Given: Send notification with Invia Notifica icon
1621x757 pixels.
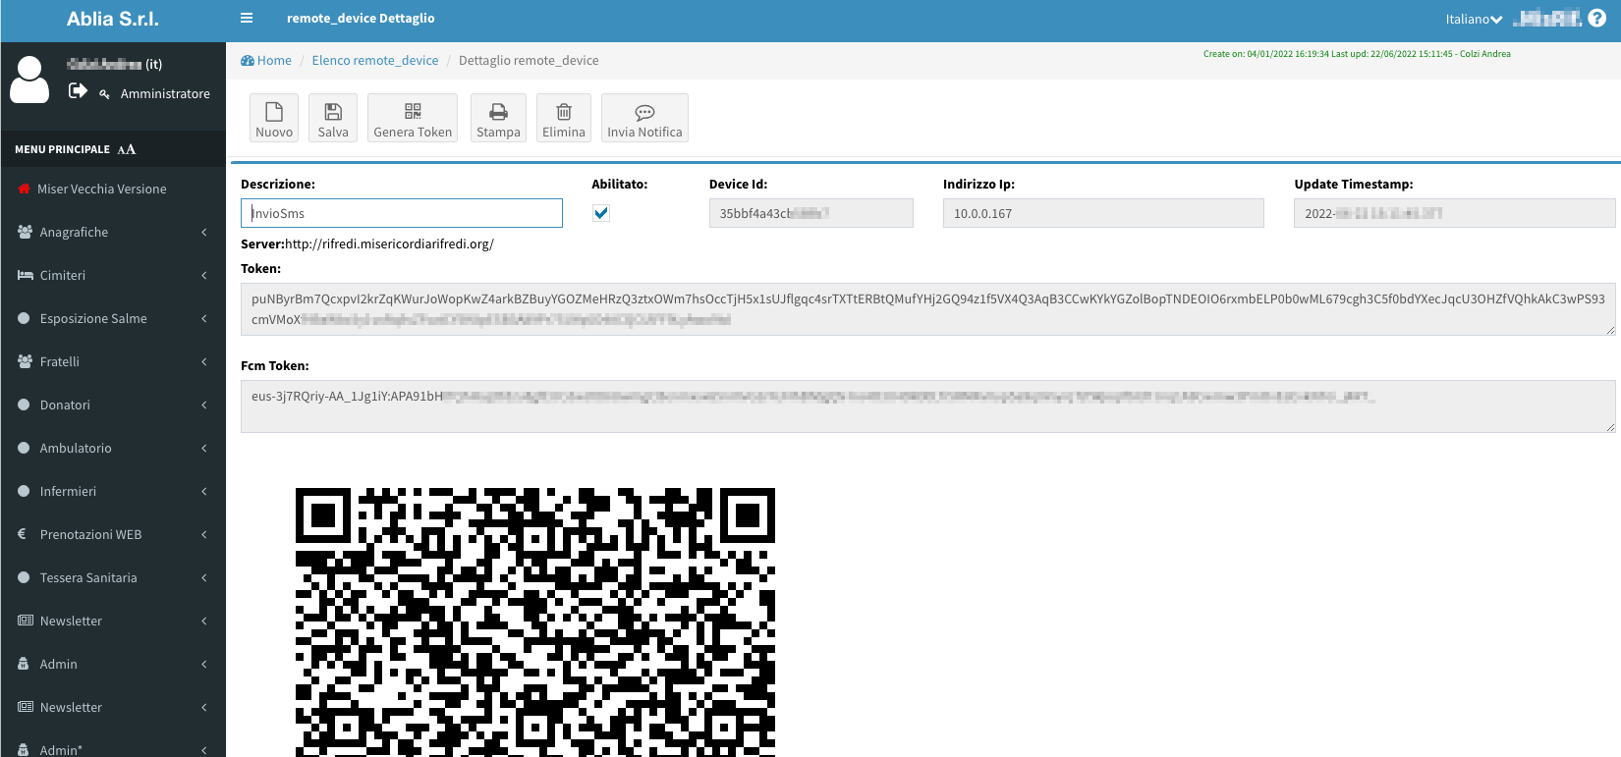Looking at the screenshot, I should click(x=644, y=112).
